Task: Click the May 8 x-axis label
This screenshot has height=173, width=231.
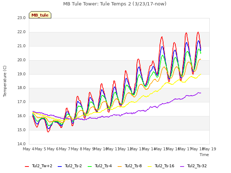Action: coord(76,149)
